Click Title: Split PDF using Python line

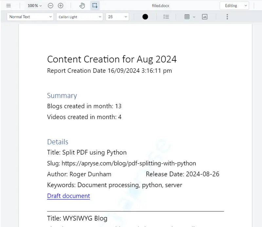87,153
